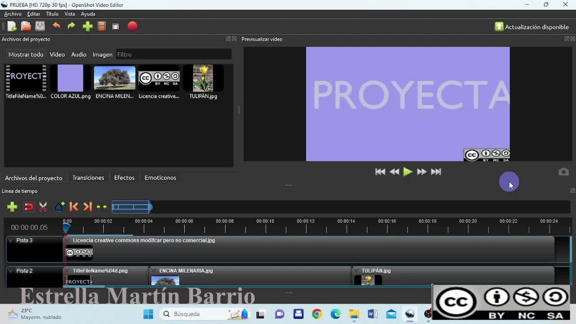Open Google Chrome from the taskbar
The height and width of the screenshot is (324, 576).
point(317,314)
